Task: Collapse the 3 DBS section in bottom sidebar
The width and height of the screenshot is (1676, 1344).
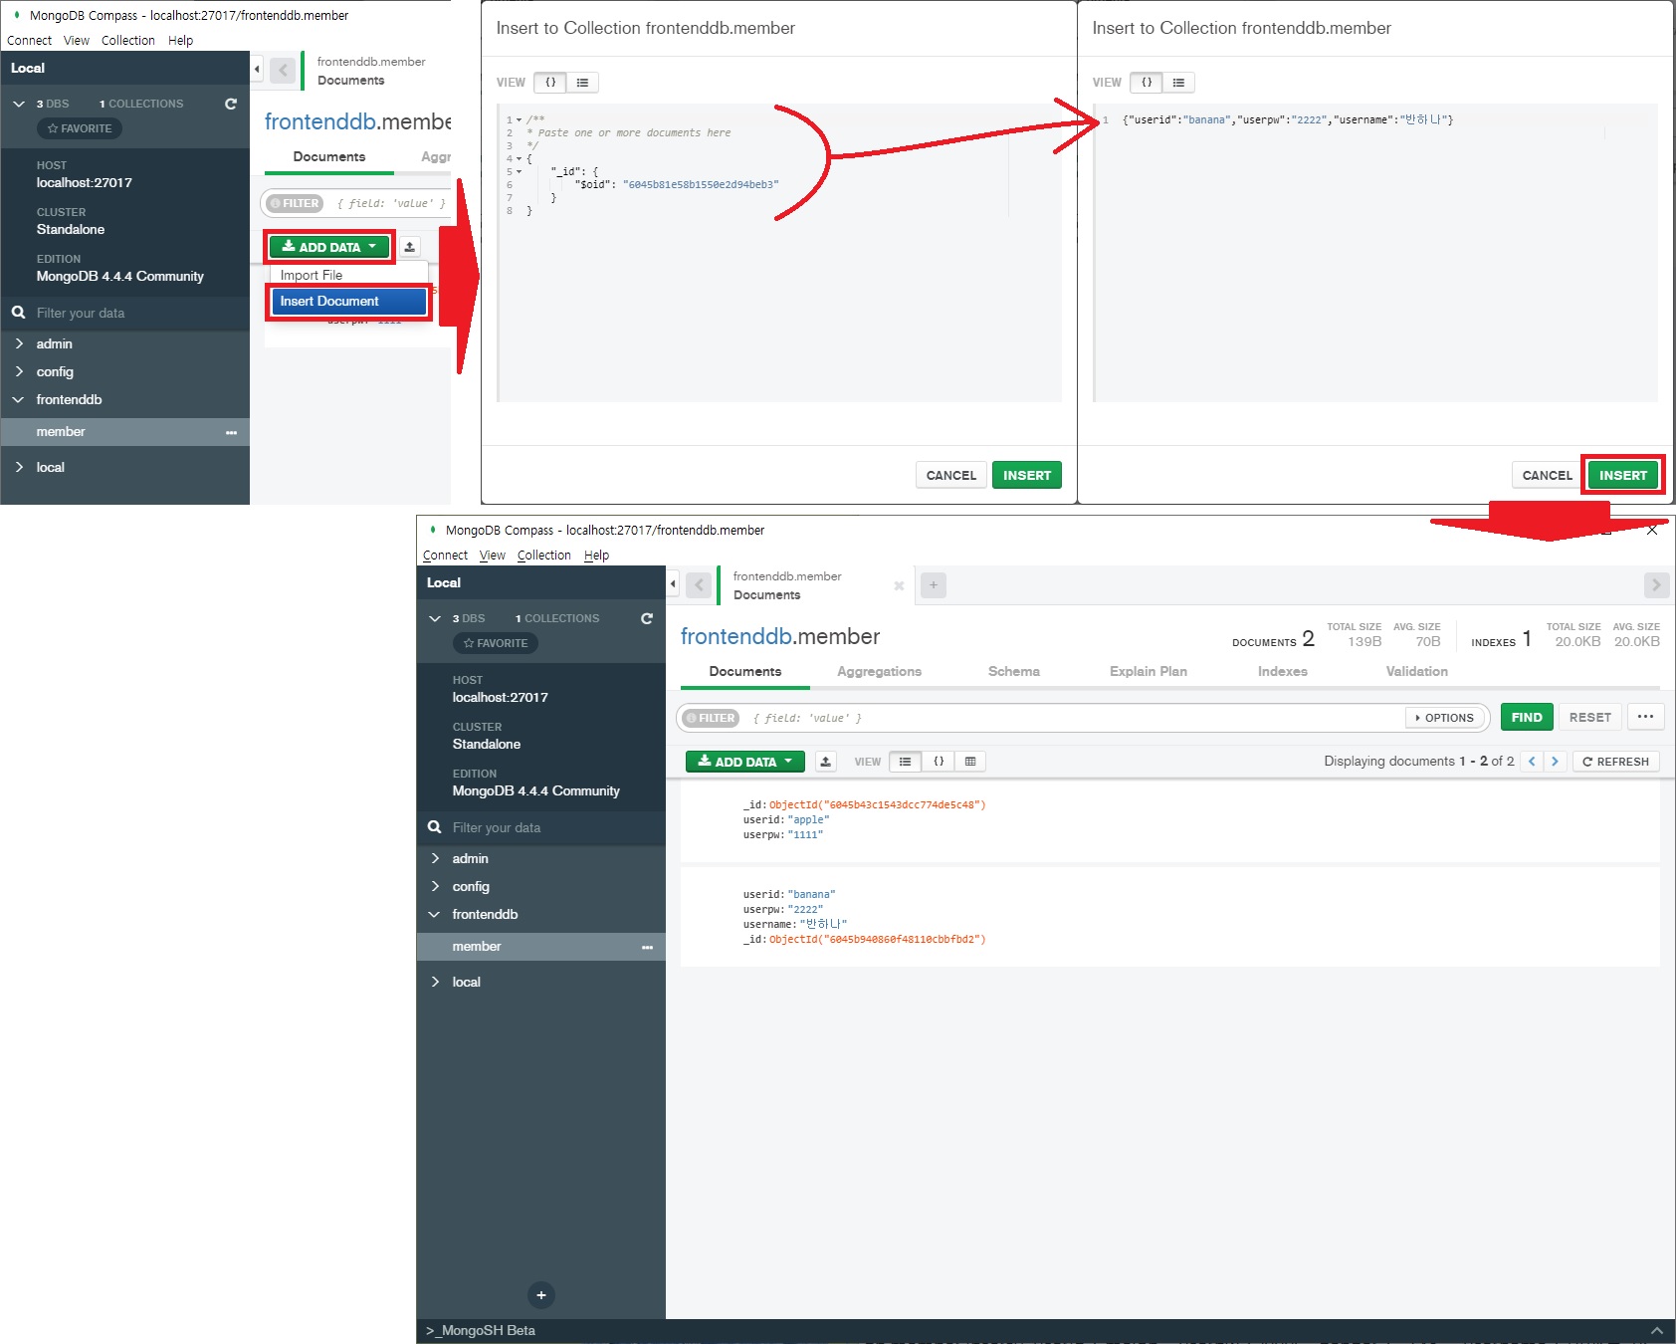Action: [x=435, y=618]
